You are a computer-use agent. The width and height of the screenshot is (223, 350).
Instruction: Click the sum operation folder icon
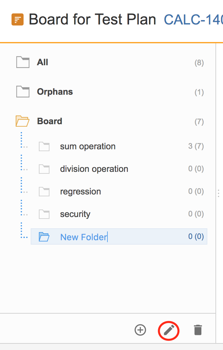44,146
